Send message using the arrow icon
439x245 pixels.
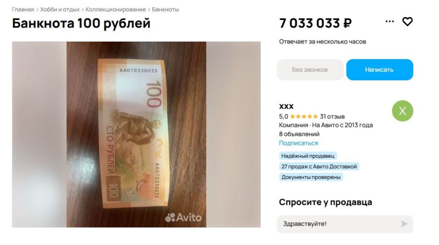click(x=404, y=224)
